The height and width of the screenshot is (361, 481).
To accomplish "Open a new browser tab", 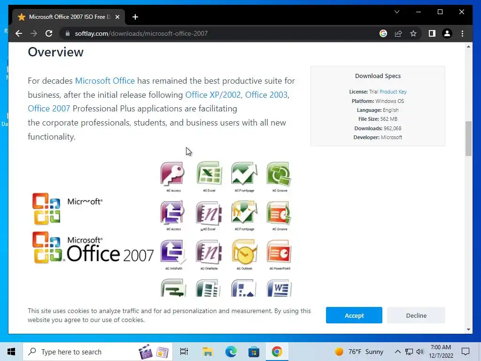I will (x=135, y=17).
